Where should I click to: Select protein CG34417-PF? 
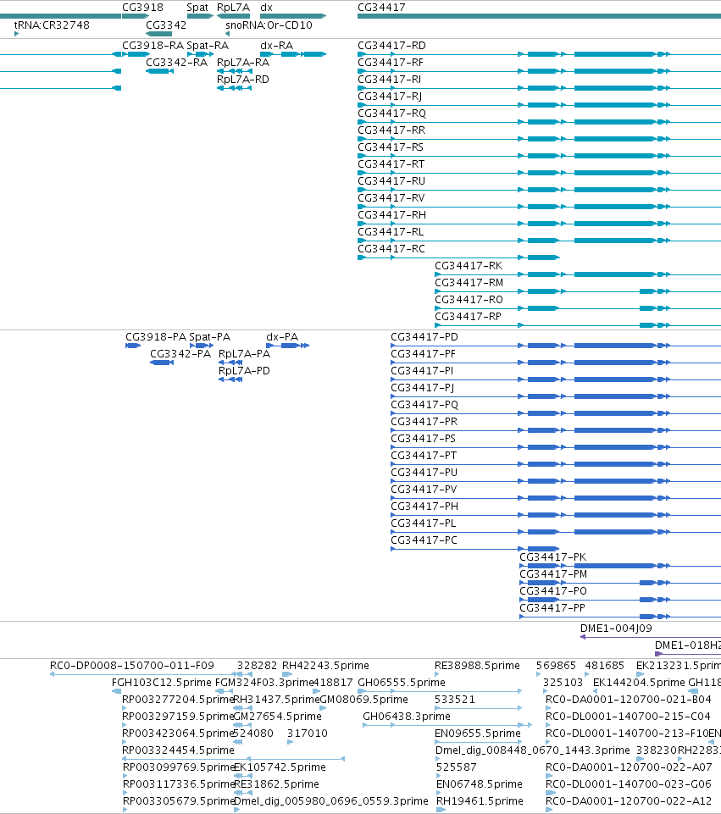point(424,354)
